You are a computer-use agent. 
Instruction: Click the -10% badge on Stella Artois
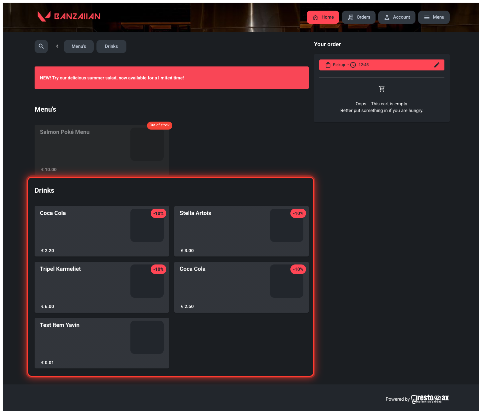click(x=298, y=213)
